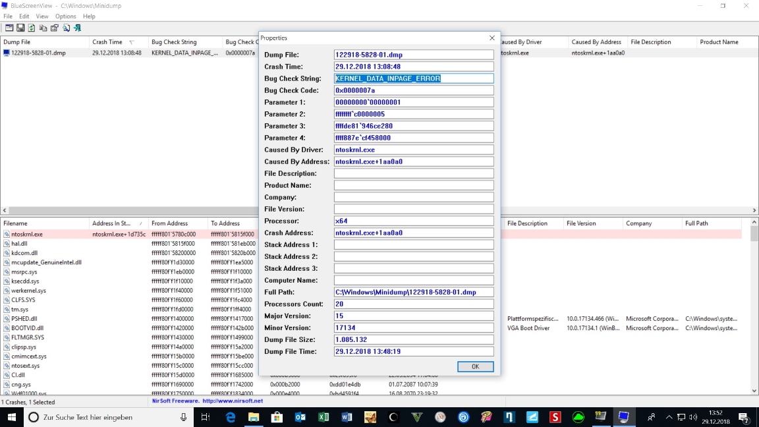The width and height of the screenshot is (759, 427).
Task: Click the empty Computer Name field
Action: (414, 280)
